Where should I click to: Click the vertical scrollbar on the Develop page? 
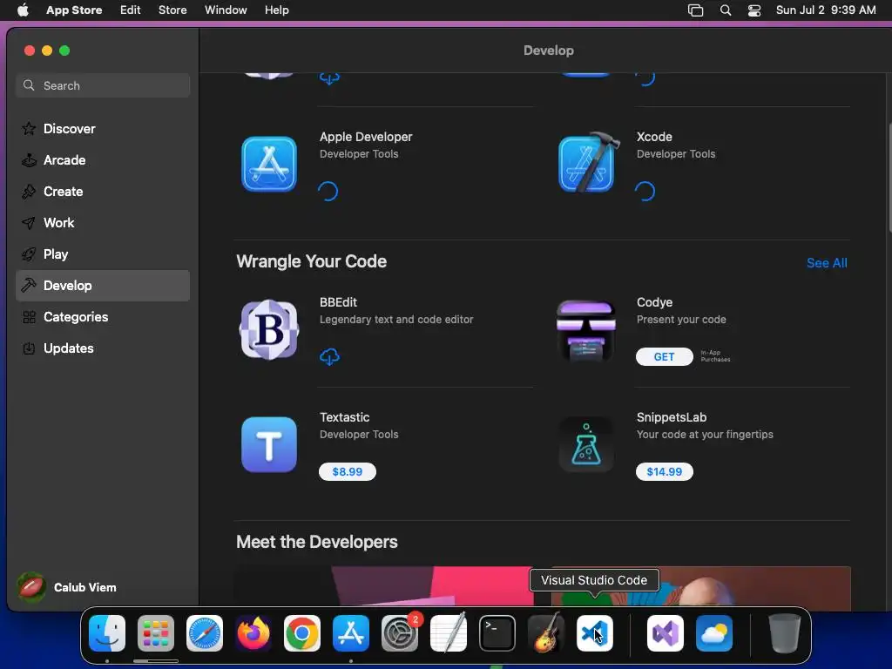889,176
